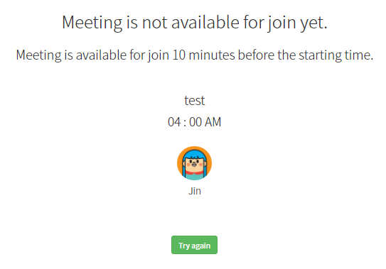Viewport: 386px width, 269px height.
Task: Click Jin's cartoon avatar image
Action: click(x=195, y=163)
